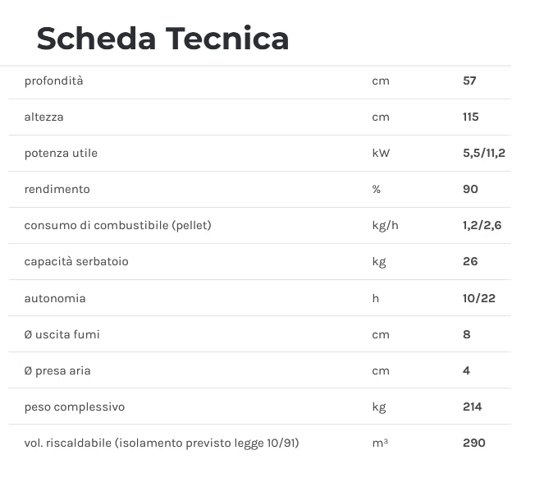535x478 pixels.
Task: Select the altezza row label
Action: (x=43, y=117)
